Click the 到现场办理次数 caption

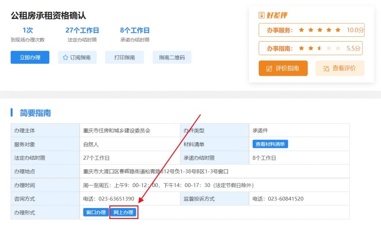coord(28,40)
